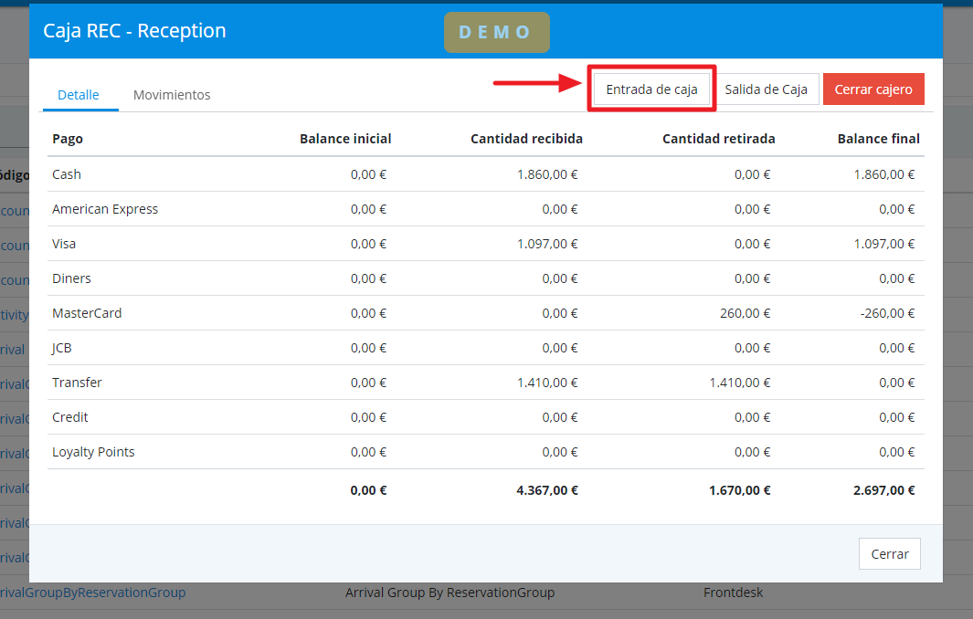Close the dialog with the Cerrar button
This screenshot has height=619, width=973.
tap(889, 554)
